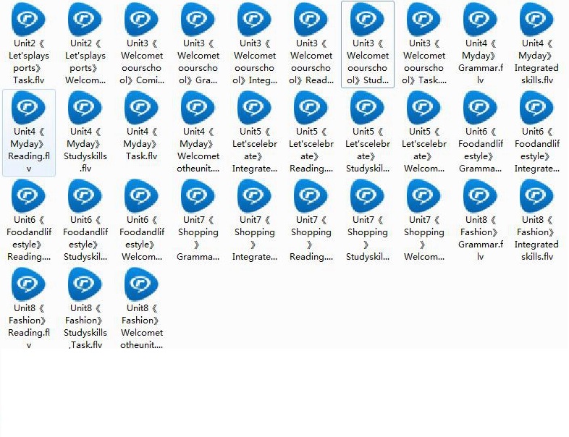Select Unit5 Let'scelebrate Reading video file
The width and height of the screenshot is (569, 437).
[311, 110]
